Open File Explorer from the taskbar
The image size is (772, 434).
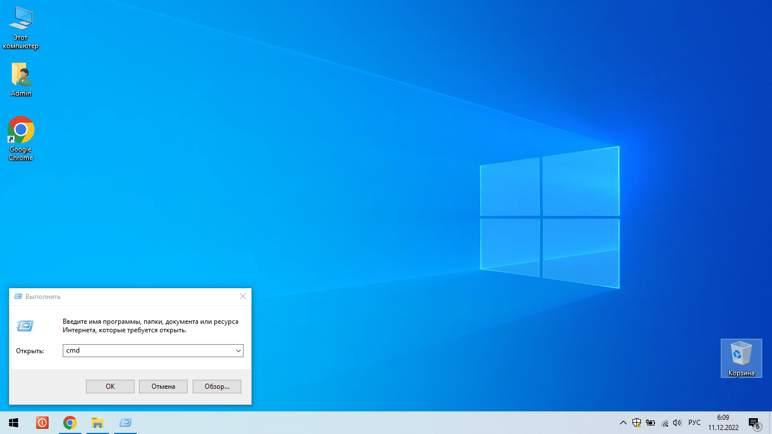(97, 423)
